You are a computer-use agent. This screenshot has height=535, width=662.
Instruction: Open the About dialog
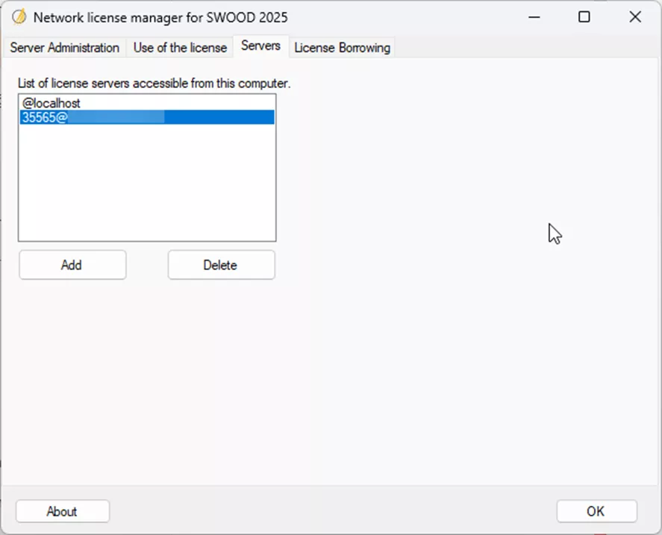(62, 511)
